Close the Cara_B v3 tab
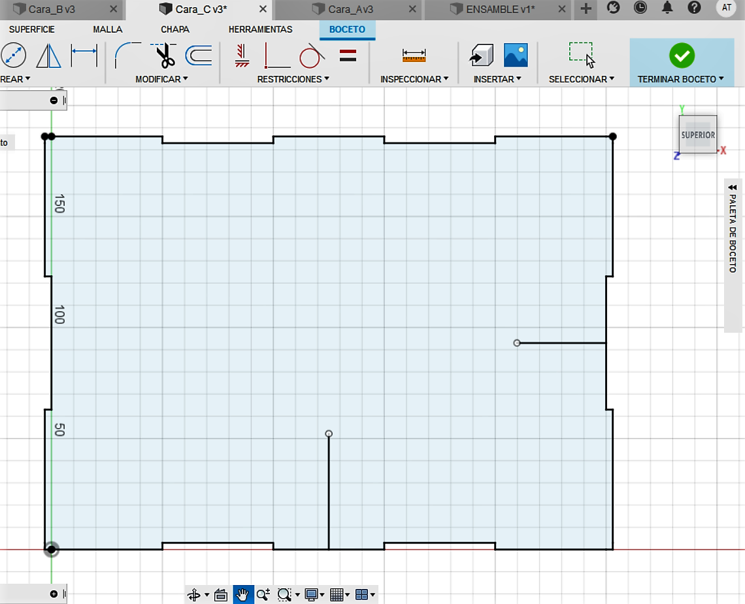The image size is (745, 604). click(x=114, y=9)
